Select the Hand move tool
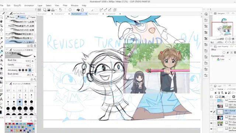The height and width of the screenshot is (133, 236). pos(1,21)
